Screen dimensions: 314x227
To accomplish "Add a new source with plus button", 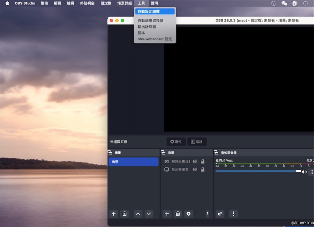I will point(167,214).
